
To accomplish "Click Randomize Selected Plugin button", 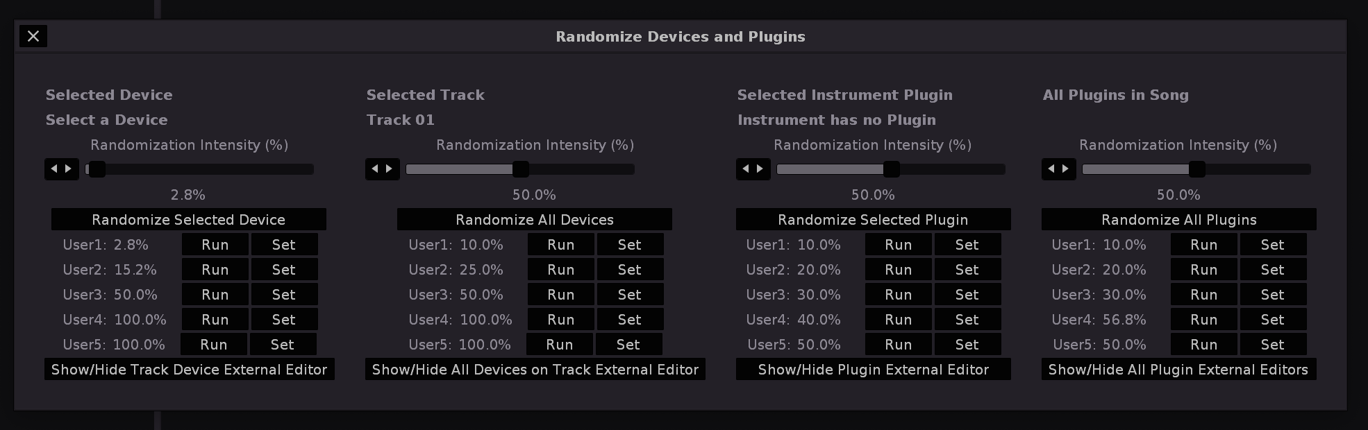I will click(x=873, y=220).
